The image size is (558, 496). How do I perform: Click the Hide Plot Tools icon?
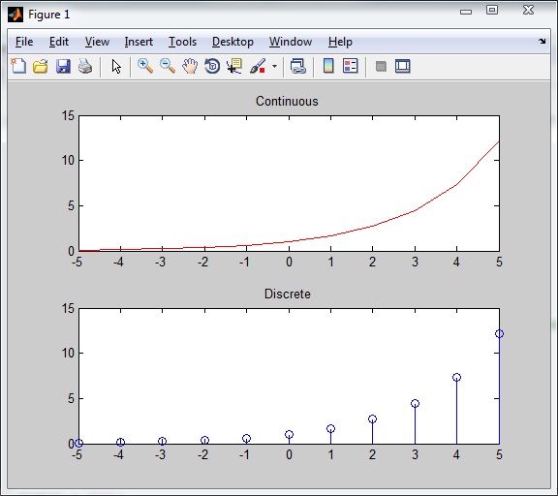click(381, 67)
